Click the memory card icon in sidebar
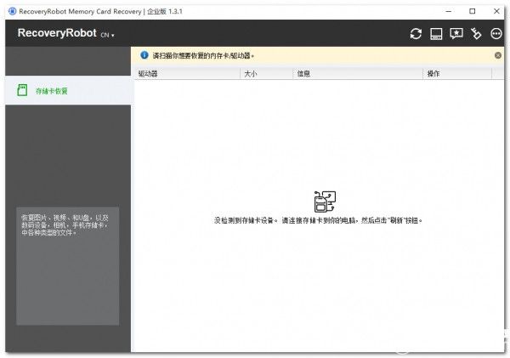This screenshot has width=510, height=358. (22, 90)
